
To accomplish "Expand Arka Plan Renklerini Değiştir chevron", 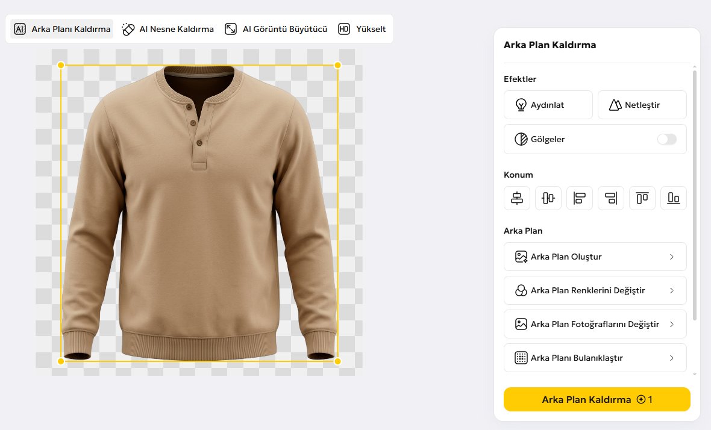I will (x=672, y=290).
